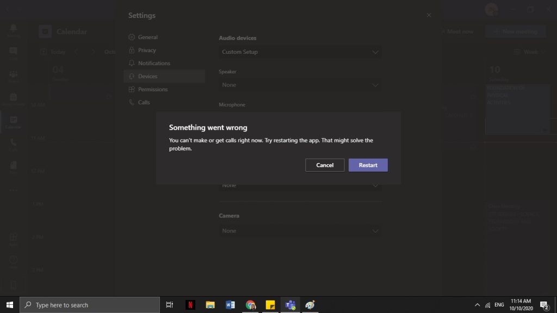Expand the Camera selection dropdown
The image size is (557, 313).
pos(300,230)
